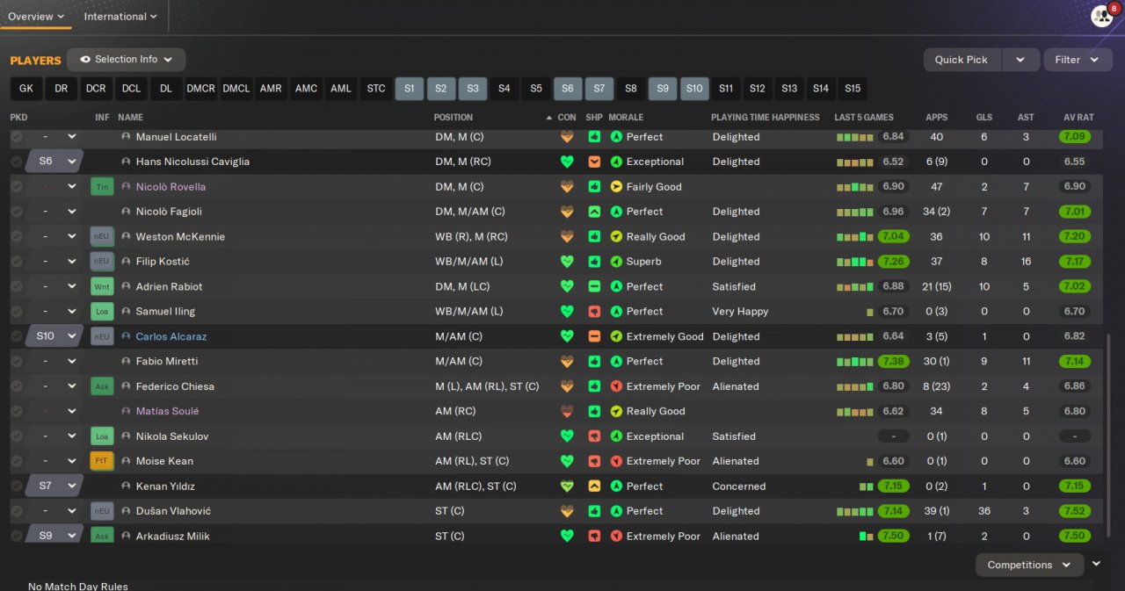Open Selection Info dropdown
This screenshot has width=1125, height=591.
click(126, 60)
